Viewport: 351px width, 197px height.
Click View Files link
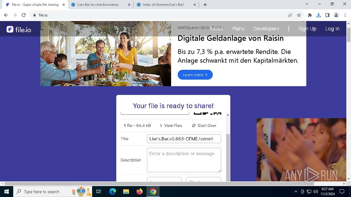coord(171,126)
